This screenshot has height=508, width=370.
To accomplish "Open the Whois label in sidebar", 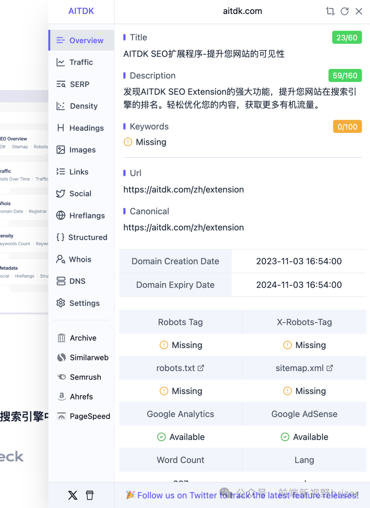I will pos(80,259).
